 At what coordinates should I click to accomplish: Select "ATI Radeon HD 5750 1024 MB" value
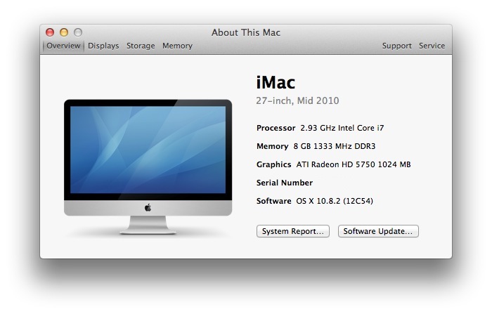(354, 164)
